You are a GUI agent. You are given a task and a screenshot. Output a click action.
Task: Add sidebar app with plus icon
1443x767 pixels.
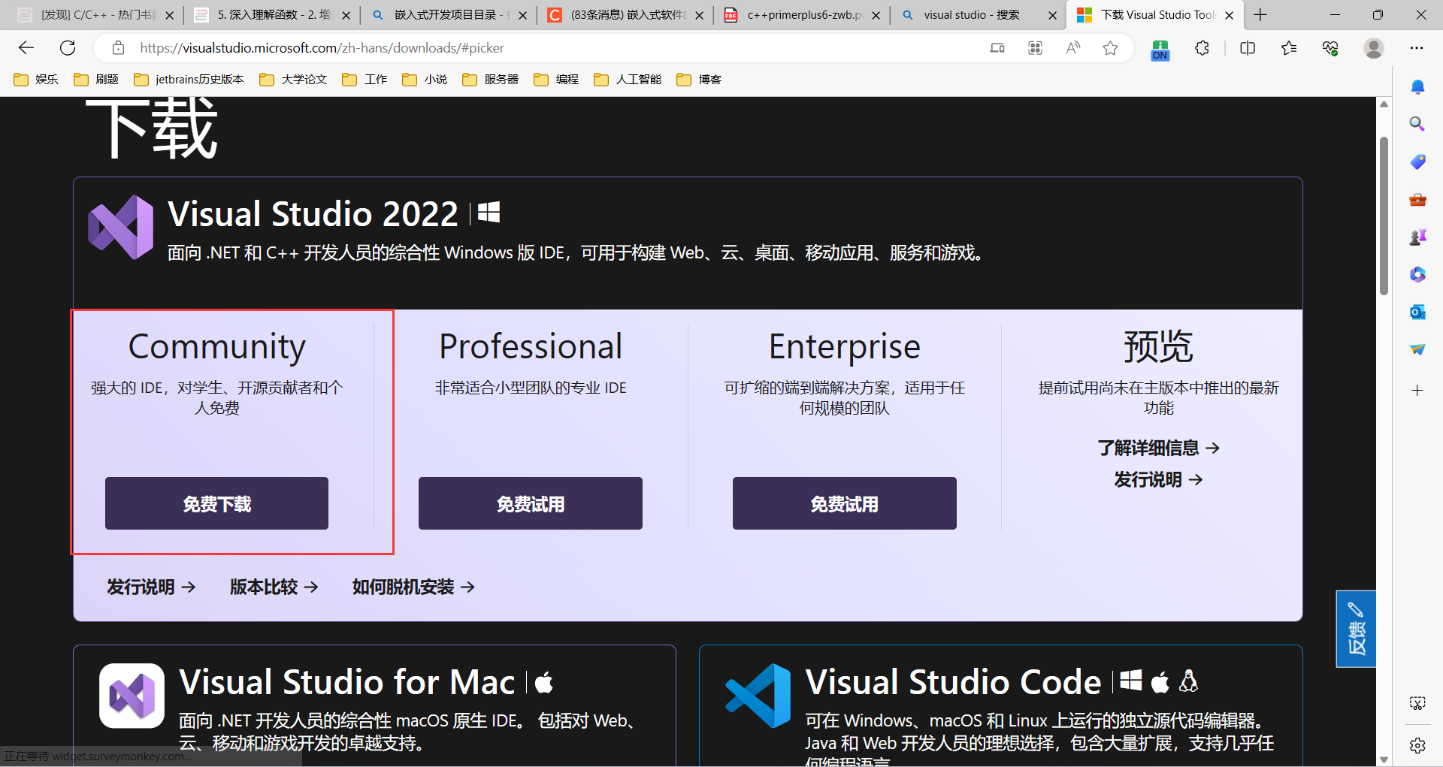tap(1417, 391)
